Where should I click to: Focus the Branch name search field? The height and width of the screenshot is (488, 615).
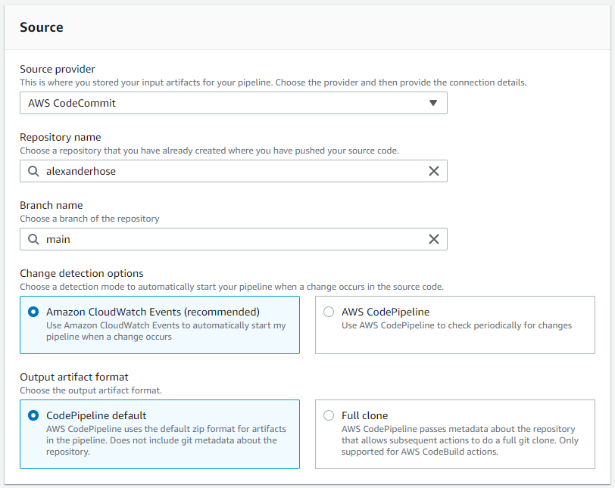tap(227, 239)
